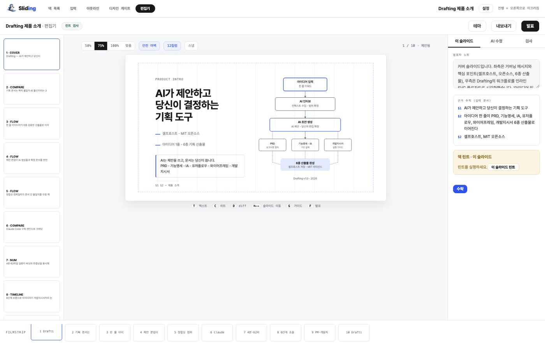Viewport: 545px width, 345px height.
Task: Open the 덱 목록 nav tab
Action: tap(54, 9)
